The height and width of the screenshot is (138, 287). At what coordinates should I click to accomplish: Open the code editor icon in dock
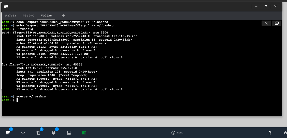coord(23,133)
